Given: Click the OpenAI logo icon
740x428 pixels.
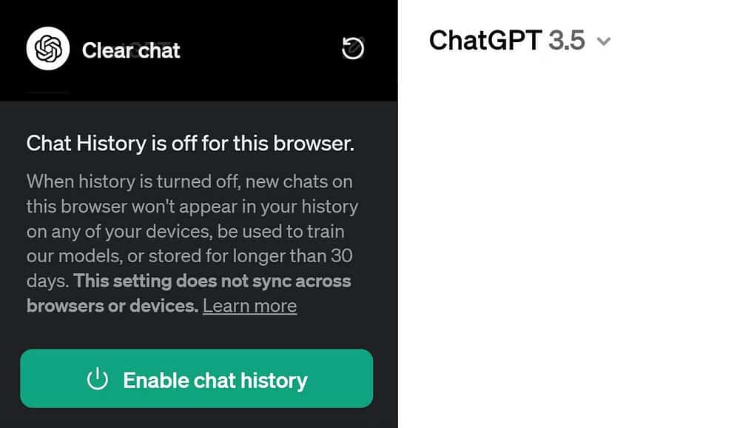Looking at the screenshot, I should click(48, 50).
